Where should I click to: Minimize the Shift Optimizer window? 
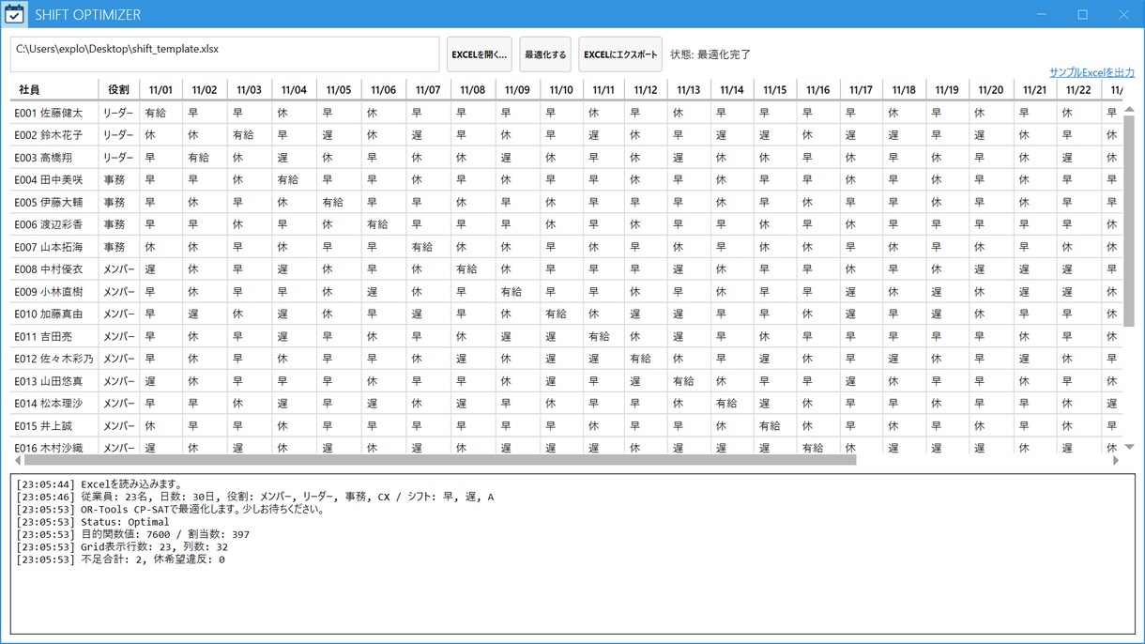1041,14
